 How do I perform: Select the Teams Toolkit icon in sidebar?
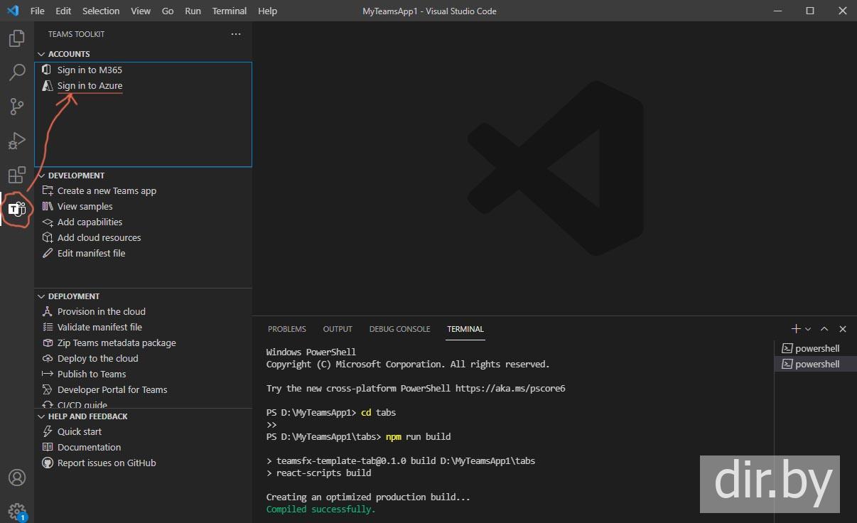16,209
